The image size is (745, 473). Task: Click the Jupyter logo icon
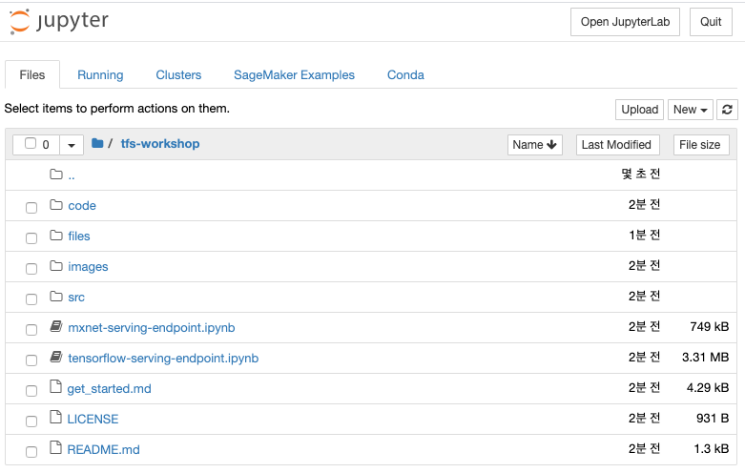tap(19, 21)
